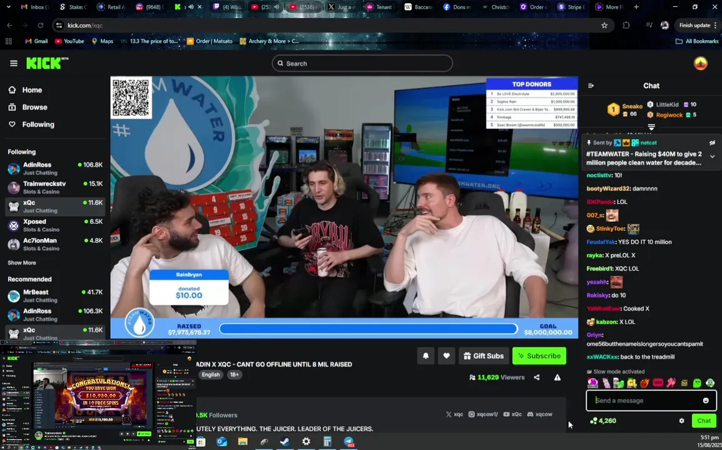Hide the pinned message eye icon

(712, 142)
